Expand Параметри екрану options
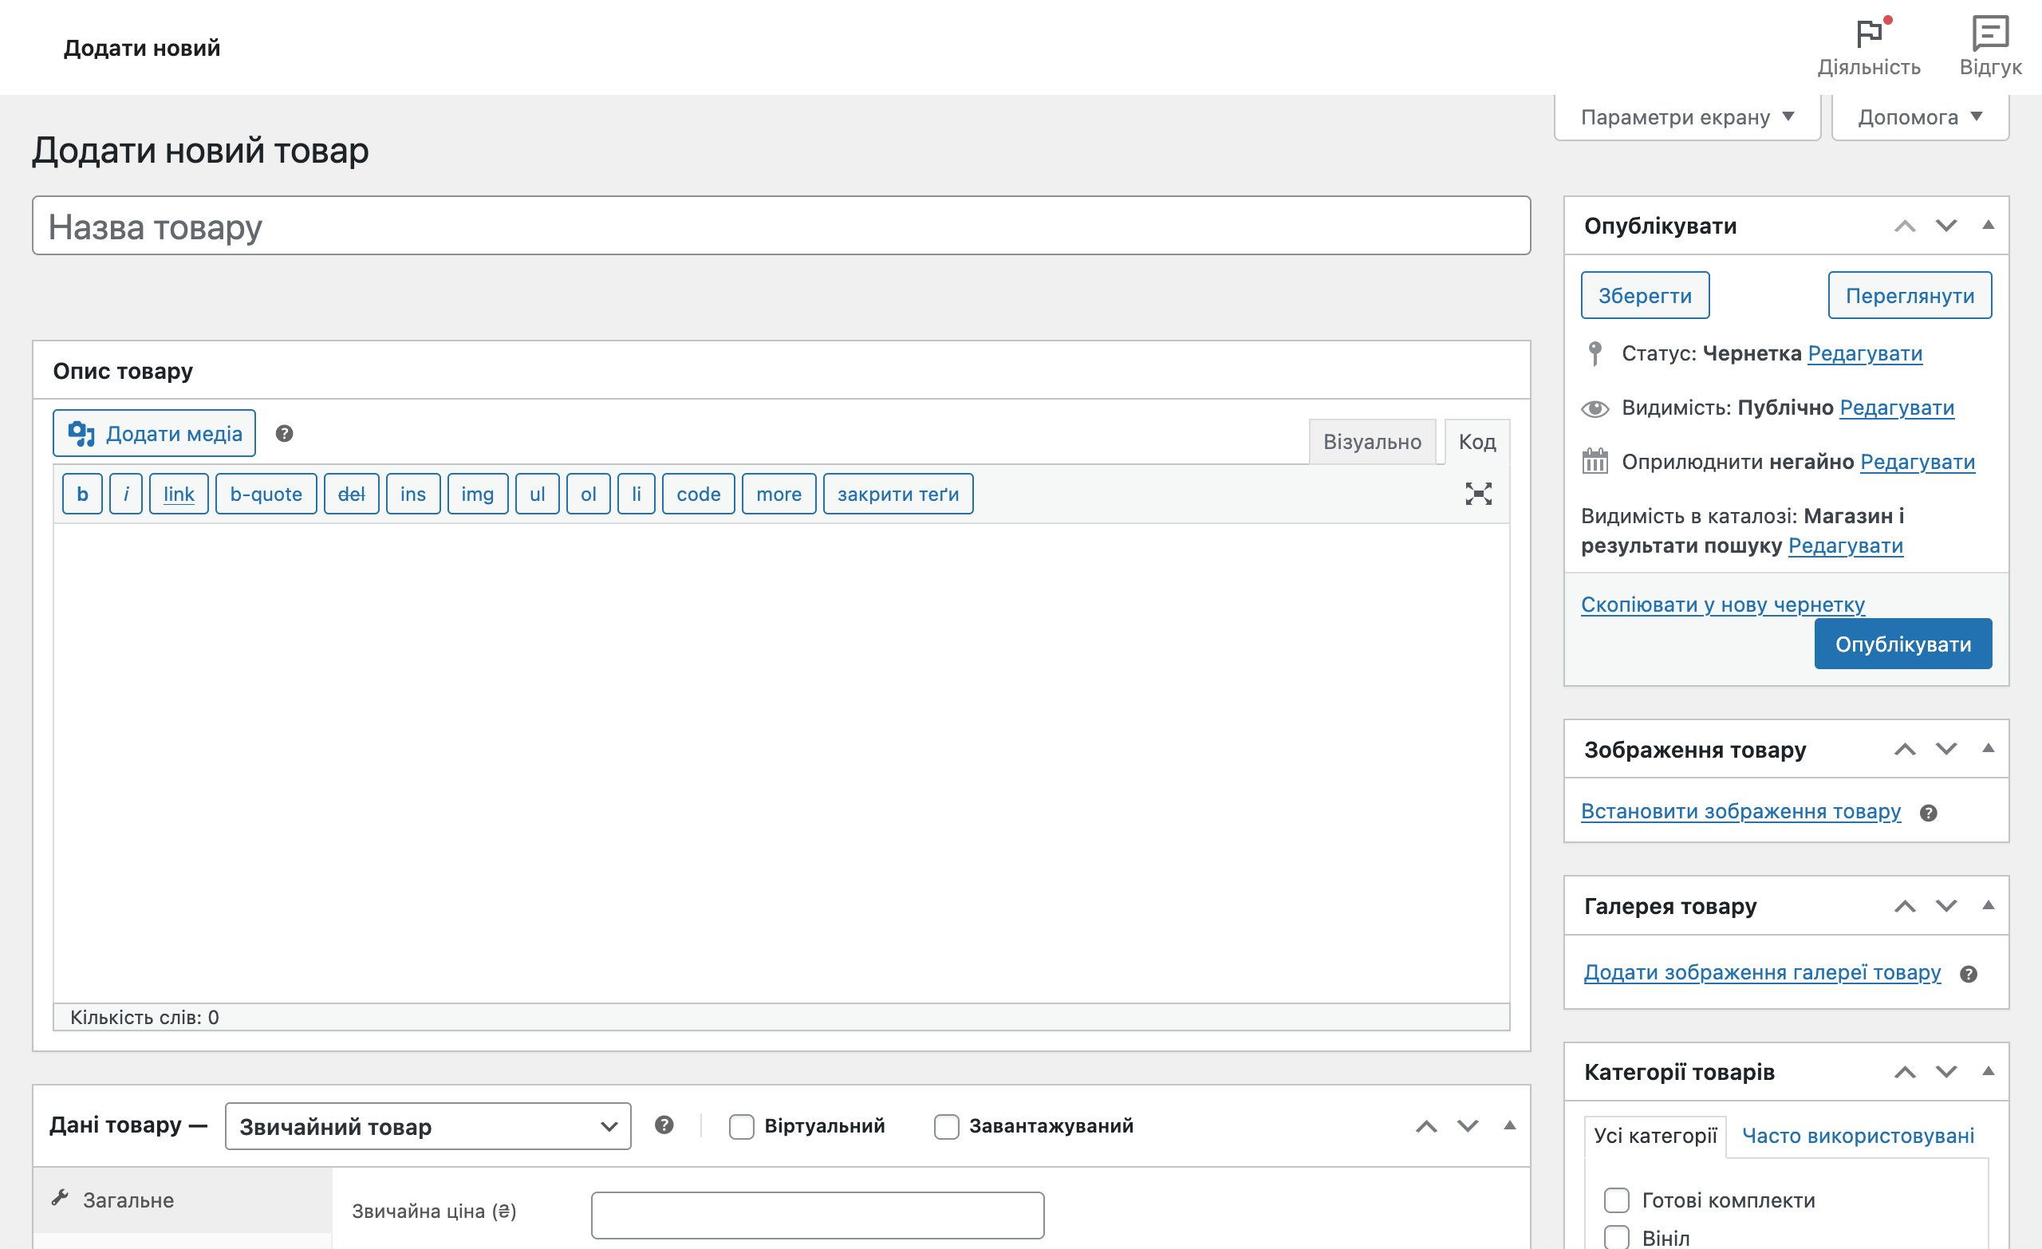The image size is (2042, 1249). (x=1686, y=117)
